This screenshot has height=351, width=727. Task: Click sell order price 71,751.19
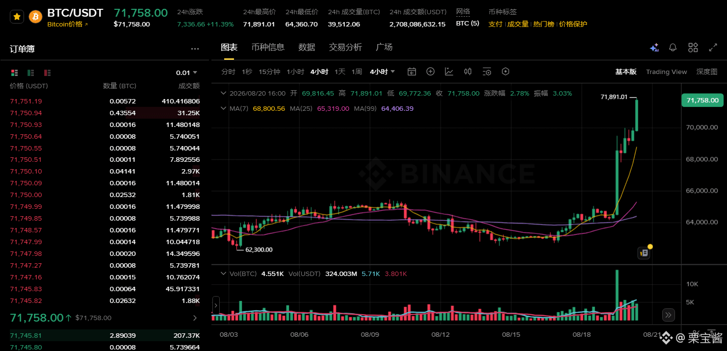point(26,101)
